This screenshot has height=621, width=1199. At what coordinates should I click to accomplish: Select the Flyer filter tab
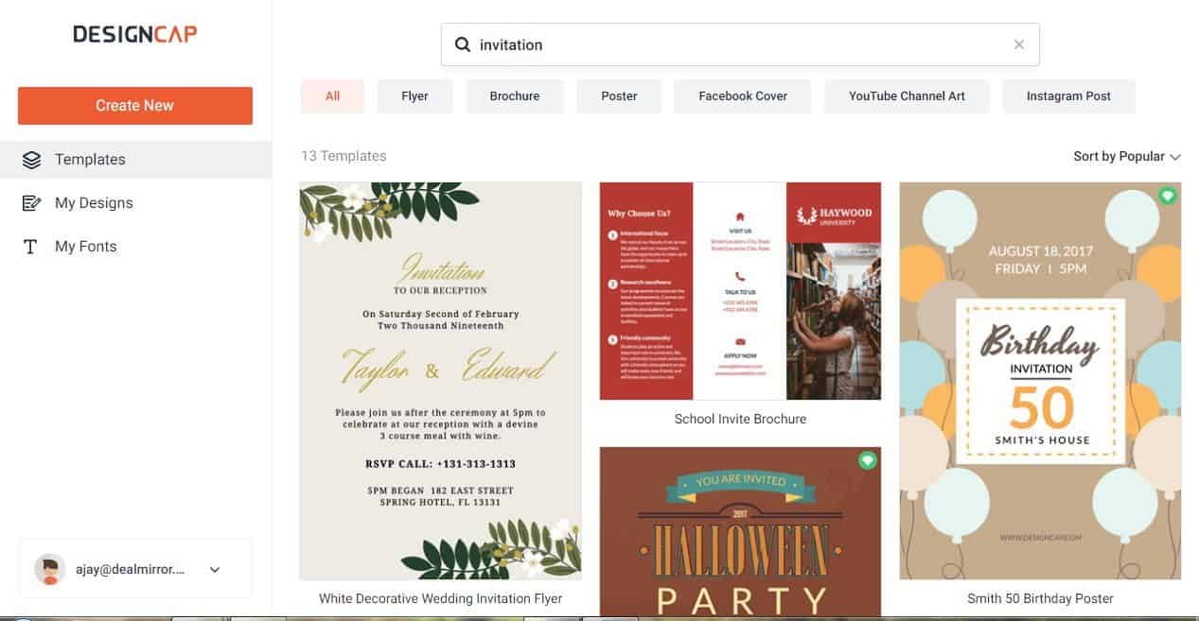(414, 96)
